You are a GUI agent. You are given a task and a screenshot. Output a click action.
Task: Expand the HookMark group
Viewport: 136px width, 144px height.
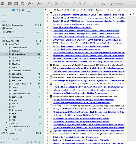[7, 80]
